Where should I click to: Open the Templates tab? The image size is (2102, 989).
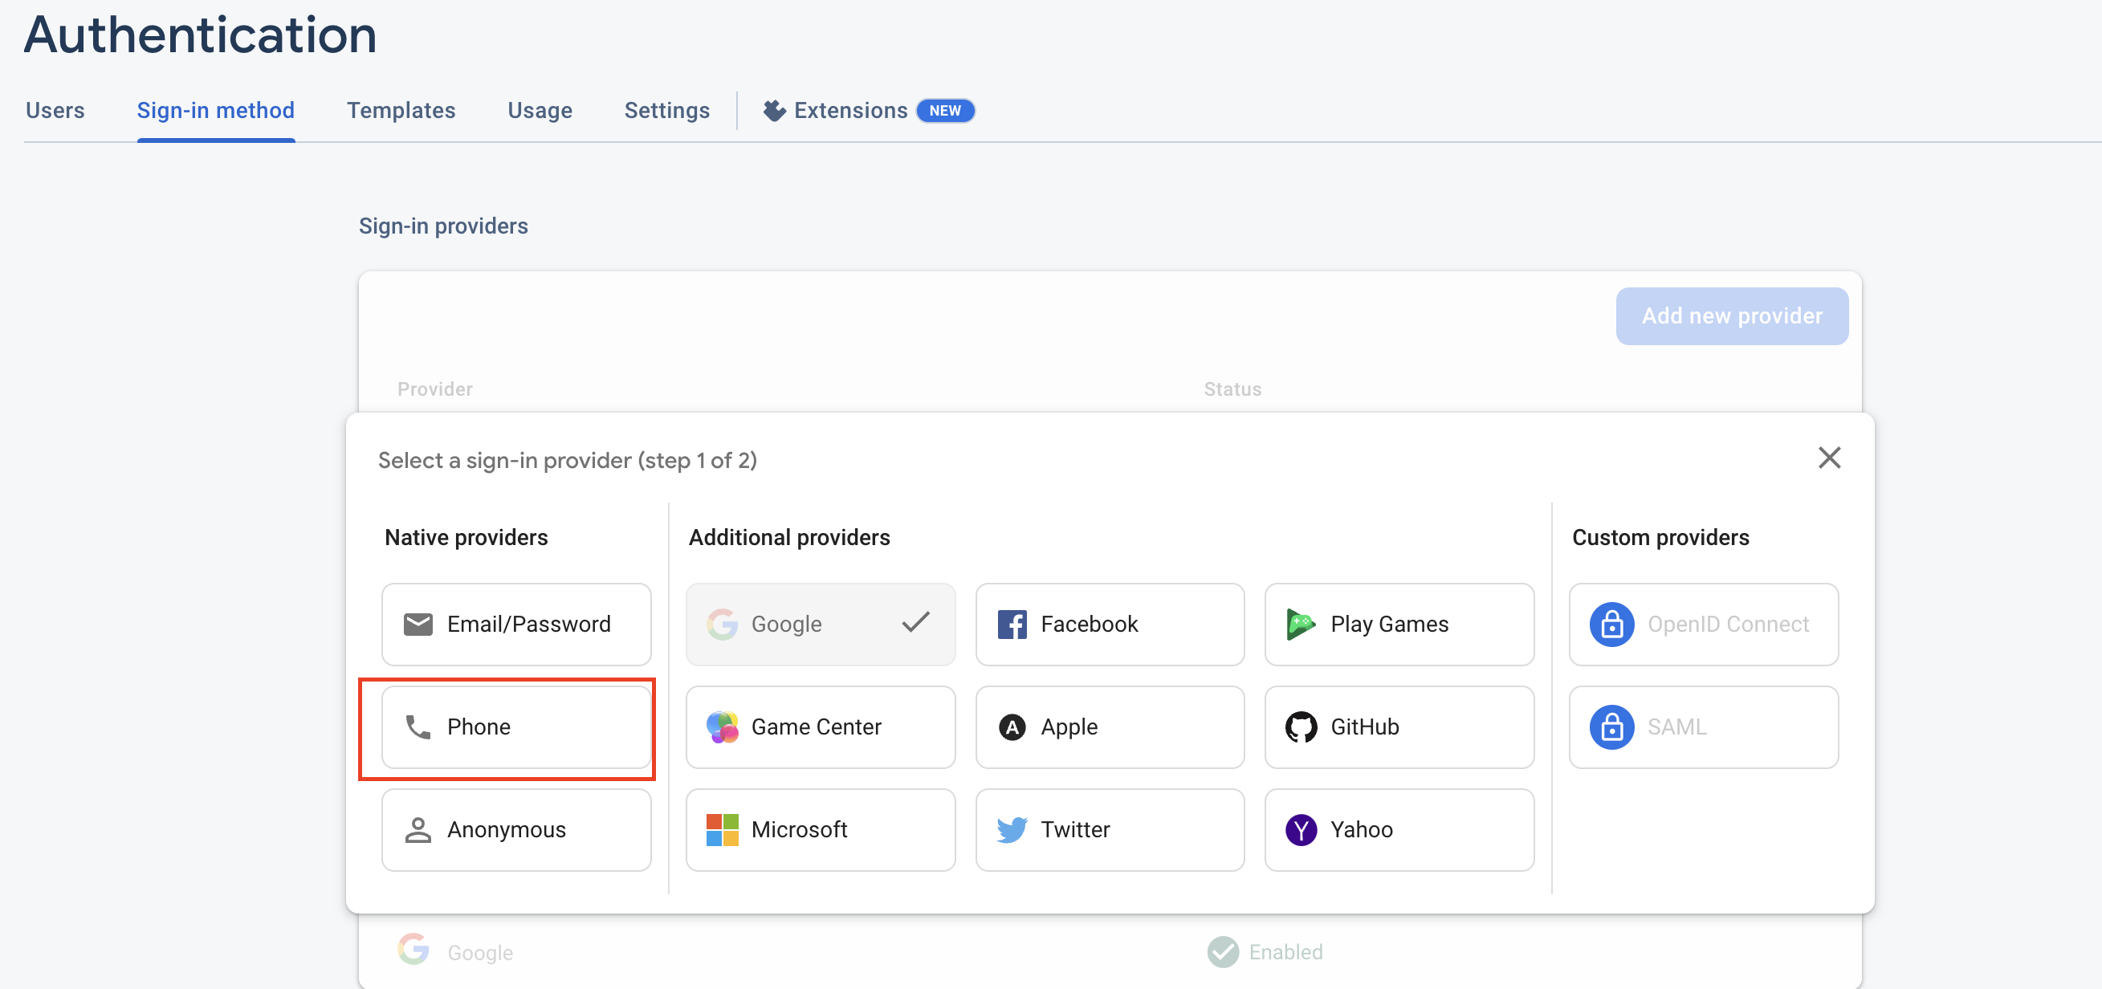[401, 110]
